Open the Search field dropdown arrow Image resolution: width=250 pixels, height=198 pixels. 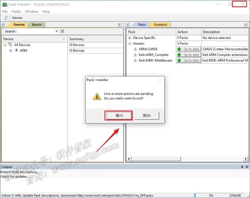[56, 31]
